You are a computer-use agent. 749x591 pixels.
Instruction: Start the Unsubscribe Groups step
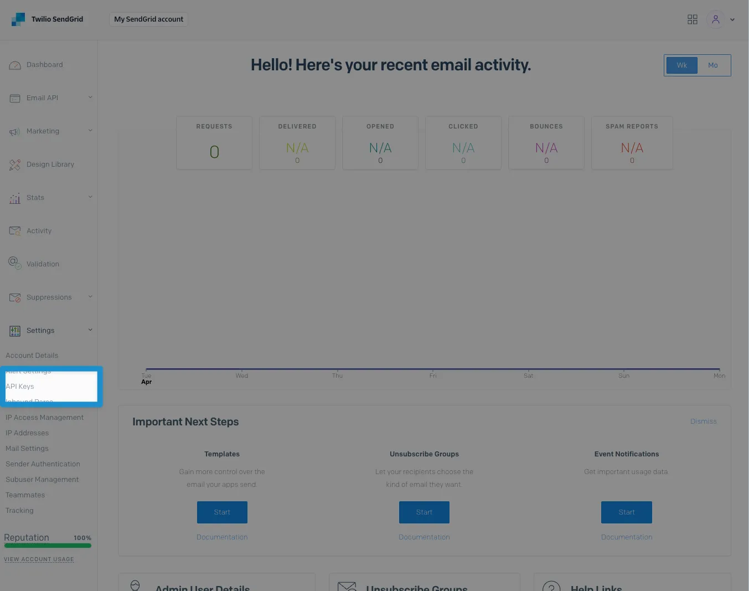(x=424, y=512)
